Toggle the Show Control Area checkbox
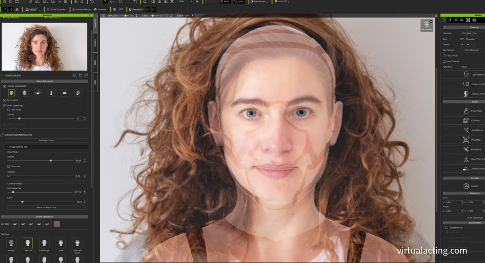The image size is (485, 263). coord(5,106)
